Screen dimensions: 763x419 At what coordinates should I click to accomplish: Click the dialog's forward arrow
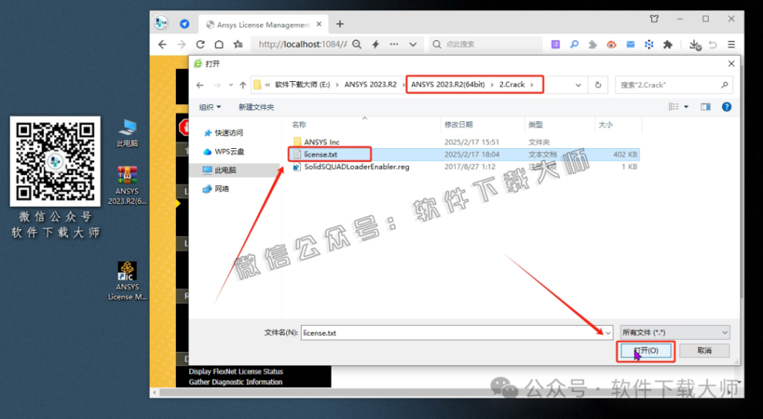(x=217, y=85)
